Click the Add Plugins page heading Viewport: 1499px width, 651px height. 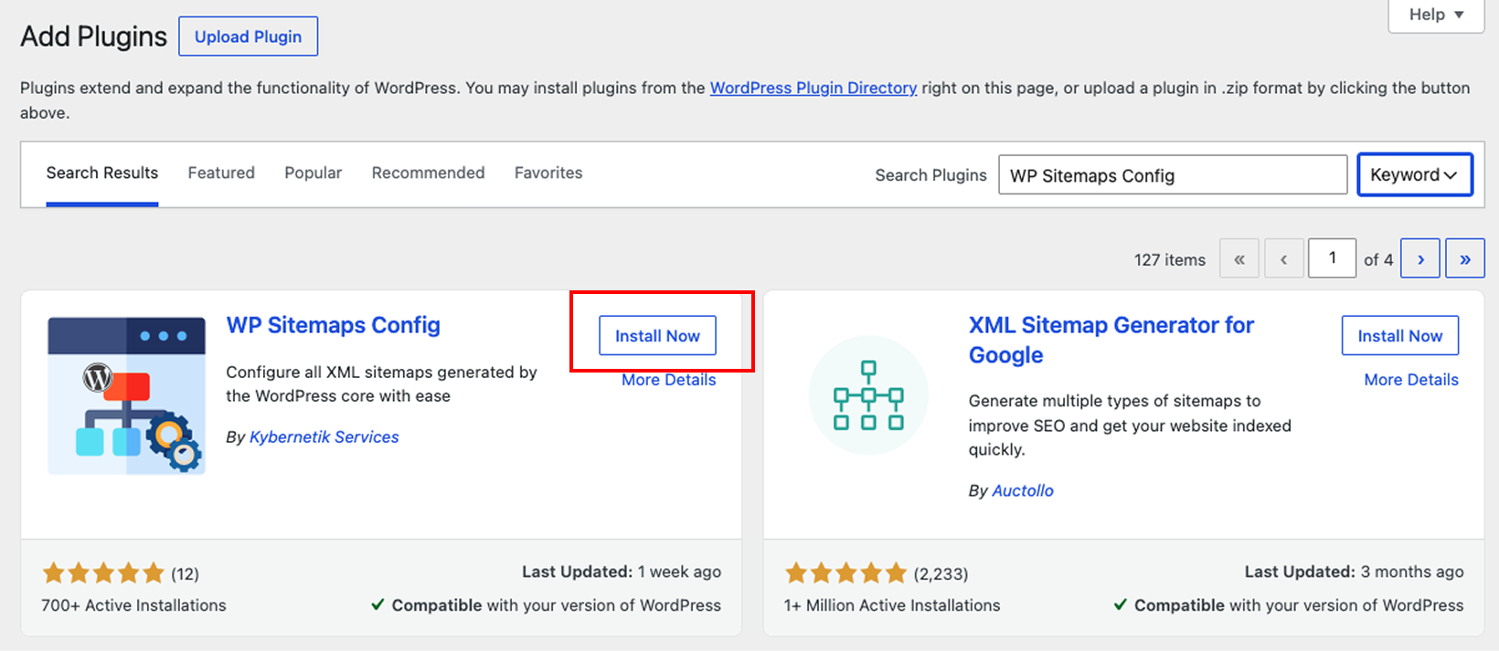(x=94, y=37)
